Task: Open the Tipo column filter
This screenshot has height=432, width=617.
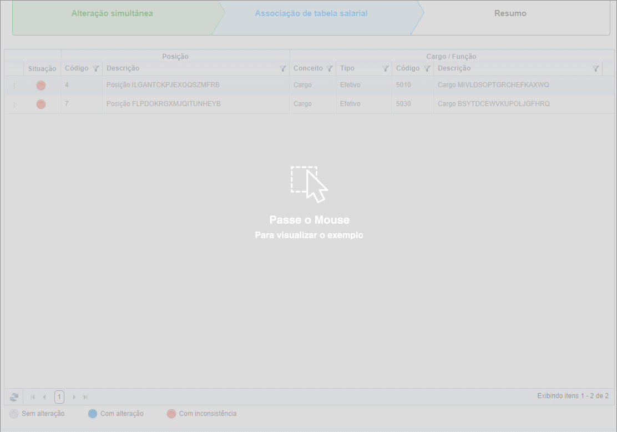Action: tap(386, 69)
